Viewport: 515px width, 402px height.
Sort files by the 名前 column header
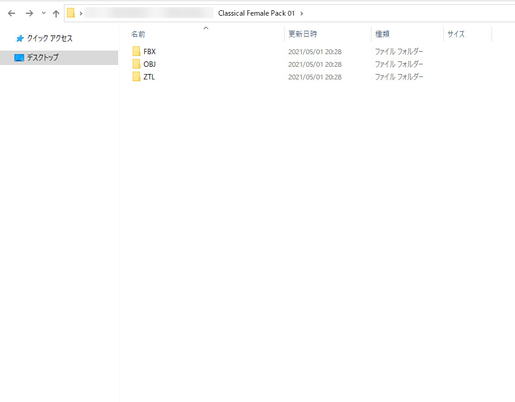click(x=139, y=34)
